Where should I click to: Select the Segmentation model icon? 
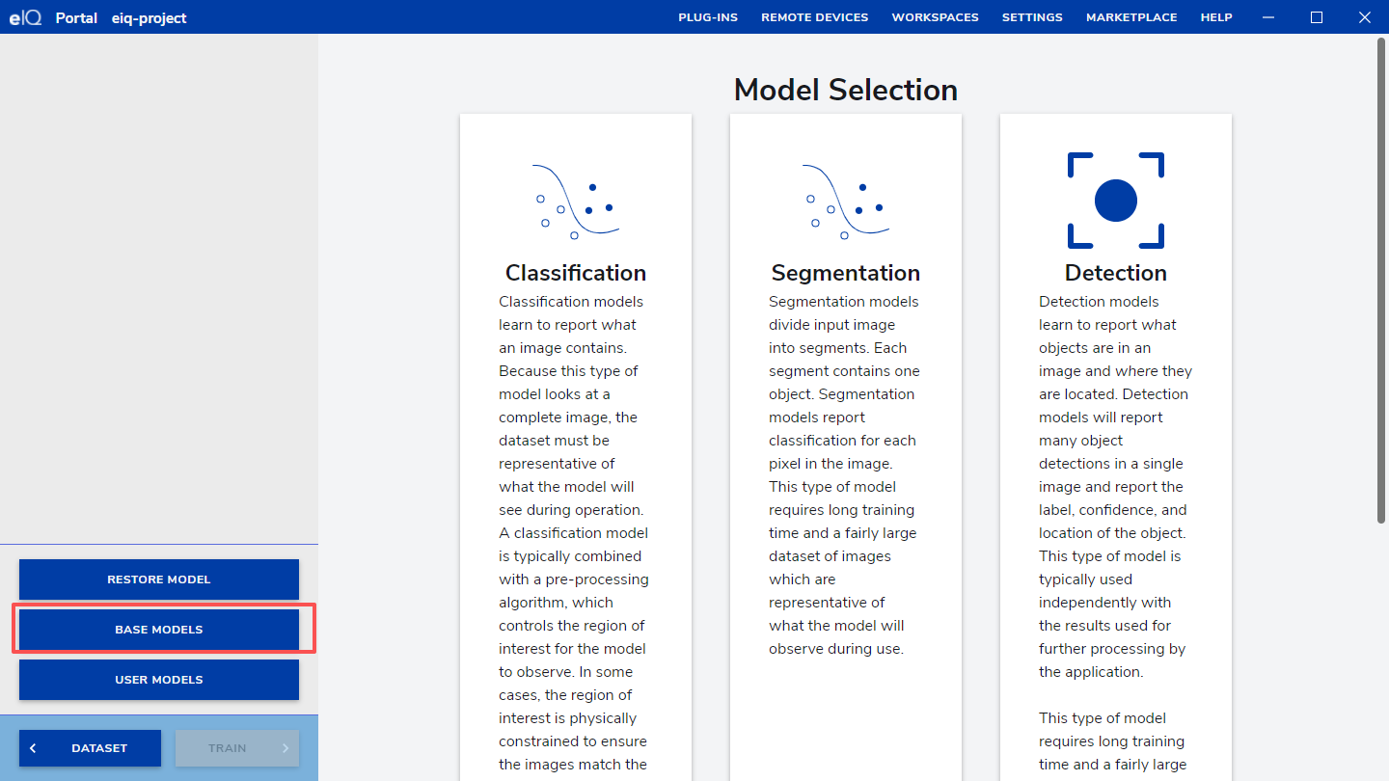(x=845, y=201)
